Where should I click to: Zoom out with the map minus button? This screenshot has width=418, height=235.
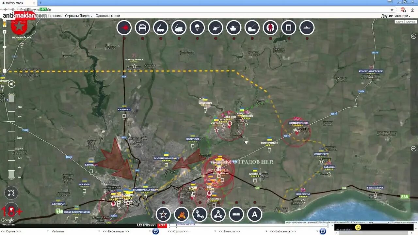[x=5, y=71]
